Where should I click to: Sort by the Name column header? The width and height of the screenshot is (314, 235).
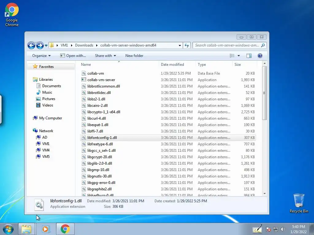click(119, 65)
